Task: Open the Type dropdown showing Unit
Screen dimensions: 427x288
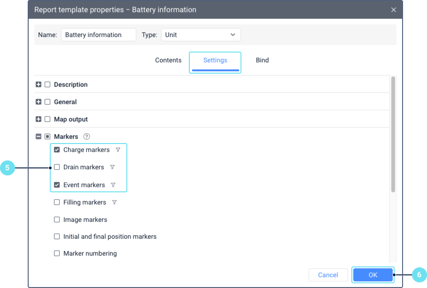Action: (201, 35)
